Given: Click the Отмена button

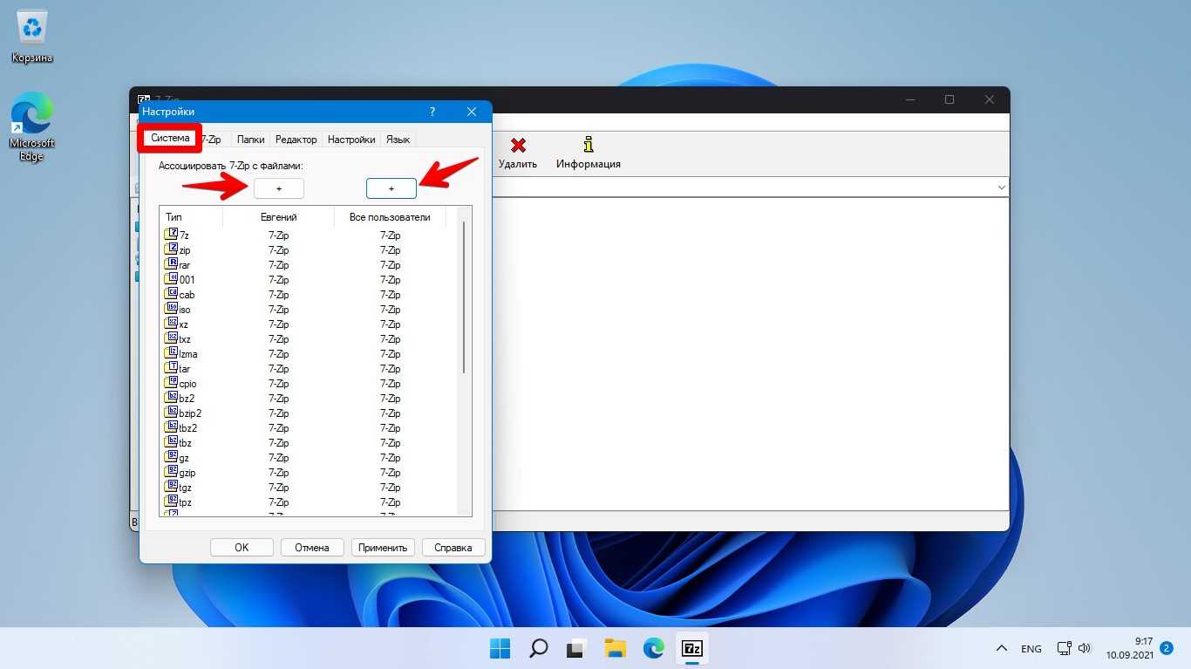Looking at the screenshot, I should (311, 548).
